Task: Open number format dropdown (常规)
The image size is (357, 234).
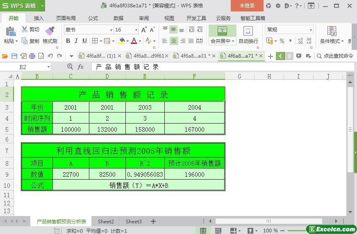Action: [311, 30]
